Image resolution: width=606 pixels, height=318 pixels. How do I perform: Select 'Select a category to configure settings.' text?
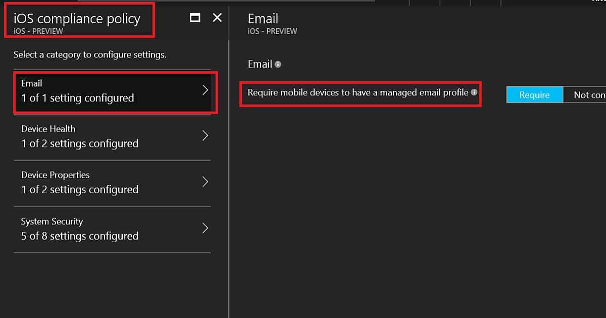(x=90, y=55)
